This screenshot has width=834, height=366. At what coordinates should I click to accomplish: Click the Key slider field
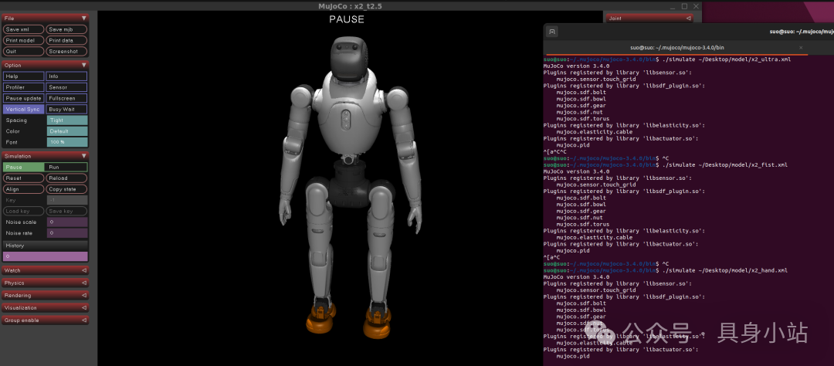point(67,201)
